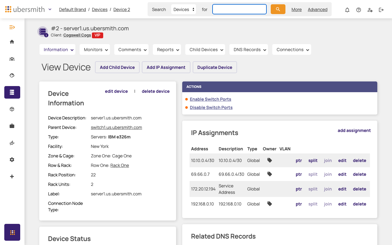Click delete for 192.168.0.10
Image resolution: width=392 pixels, height=245 pixels.
pyautogui.click(x=360, y=204)
